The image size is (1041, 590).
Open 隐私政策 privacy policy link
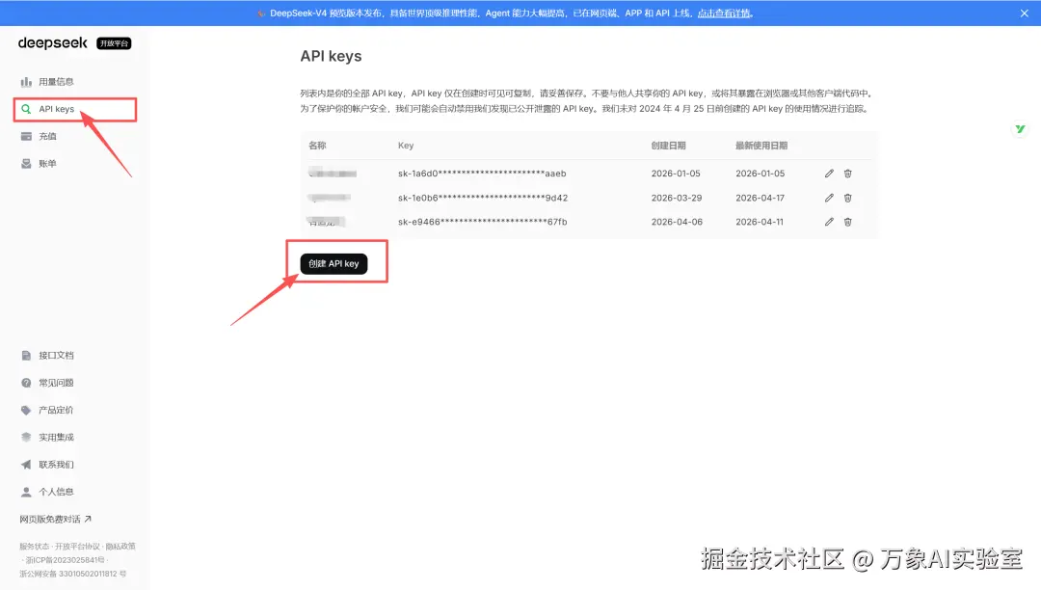120,547
